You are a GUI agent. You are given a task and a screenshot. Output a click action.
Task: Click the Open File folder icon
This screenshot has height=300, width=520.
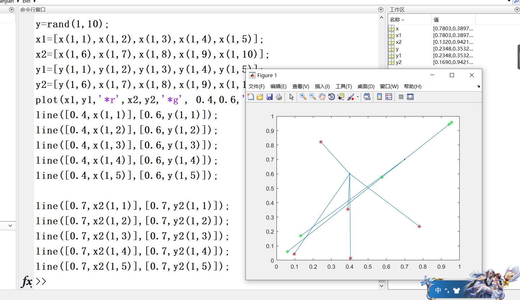pos(260,97)
